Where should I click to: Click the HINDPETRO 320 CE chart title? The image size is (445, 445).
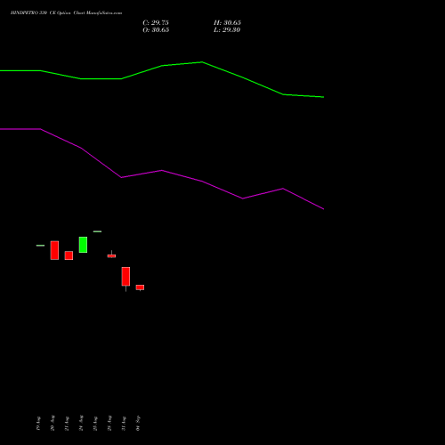[x=66, y=12]
